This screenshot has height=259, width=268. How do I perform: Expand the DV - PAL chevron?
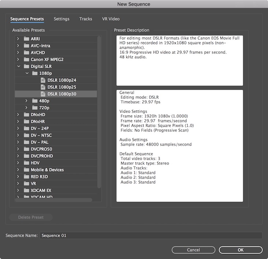coord(18,142)
